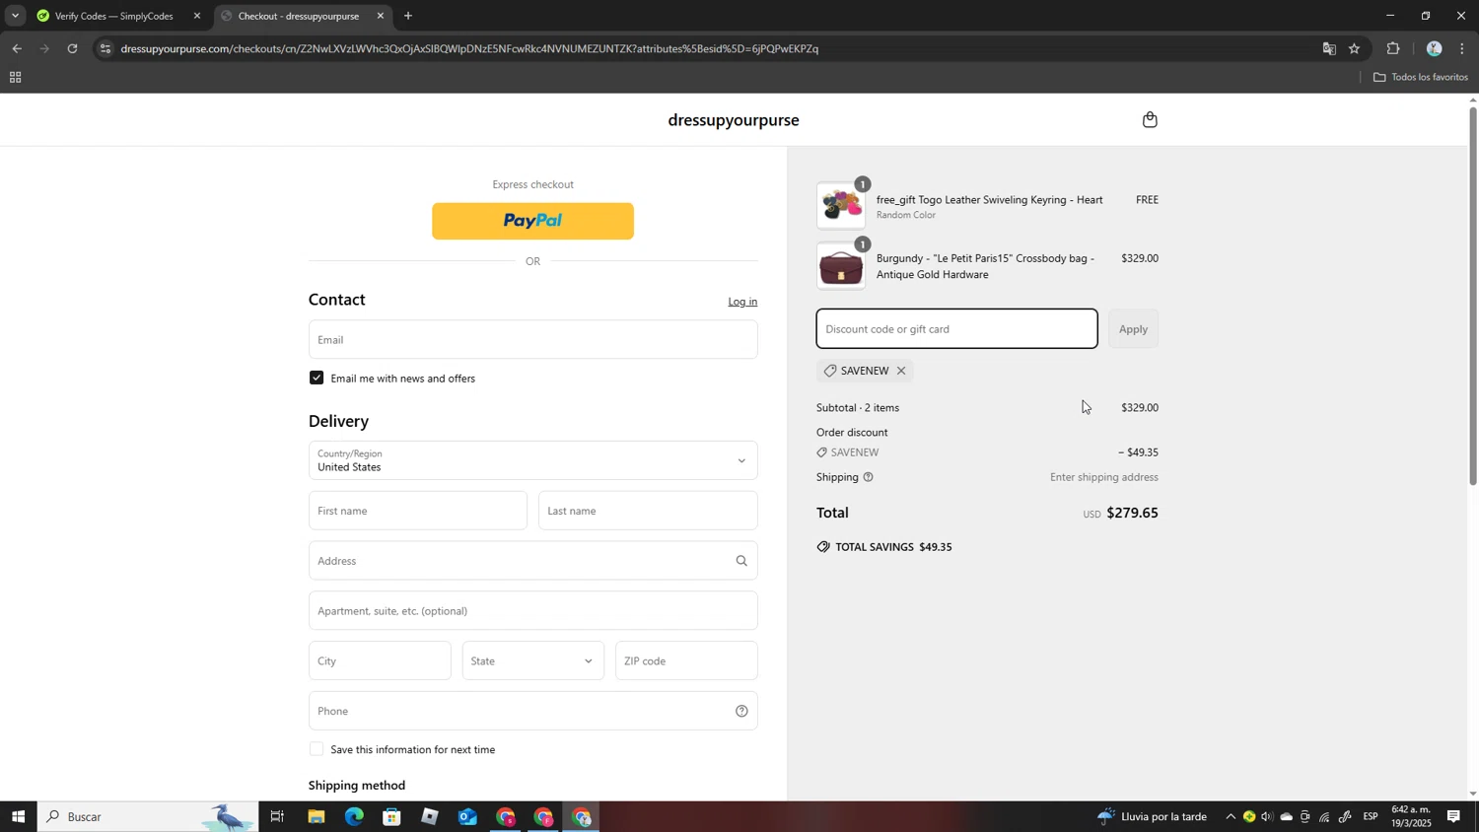Open a new browser tab

[x=408, y=16]
